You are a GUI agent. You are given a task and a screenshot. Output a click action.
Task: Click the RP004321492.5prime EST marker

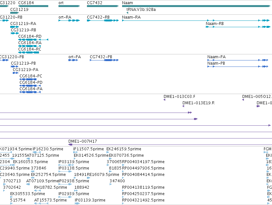tap(123, 203)
